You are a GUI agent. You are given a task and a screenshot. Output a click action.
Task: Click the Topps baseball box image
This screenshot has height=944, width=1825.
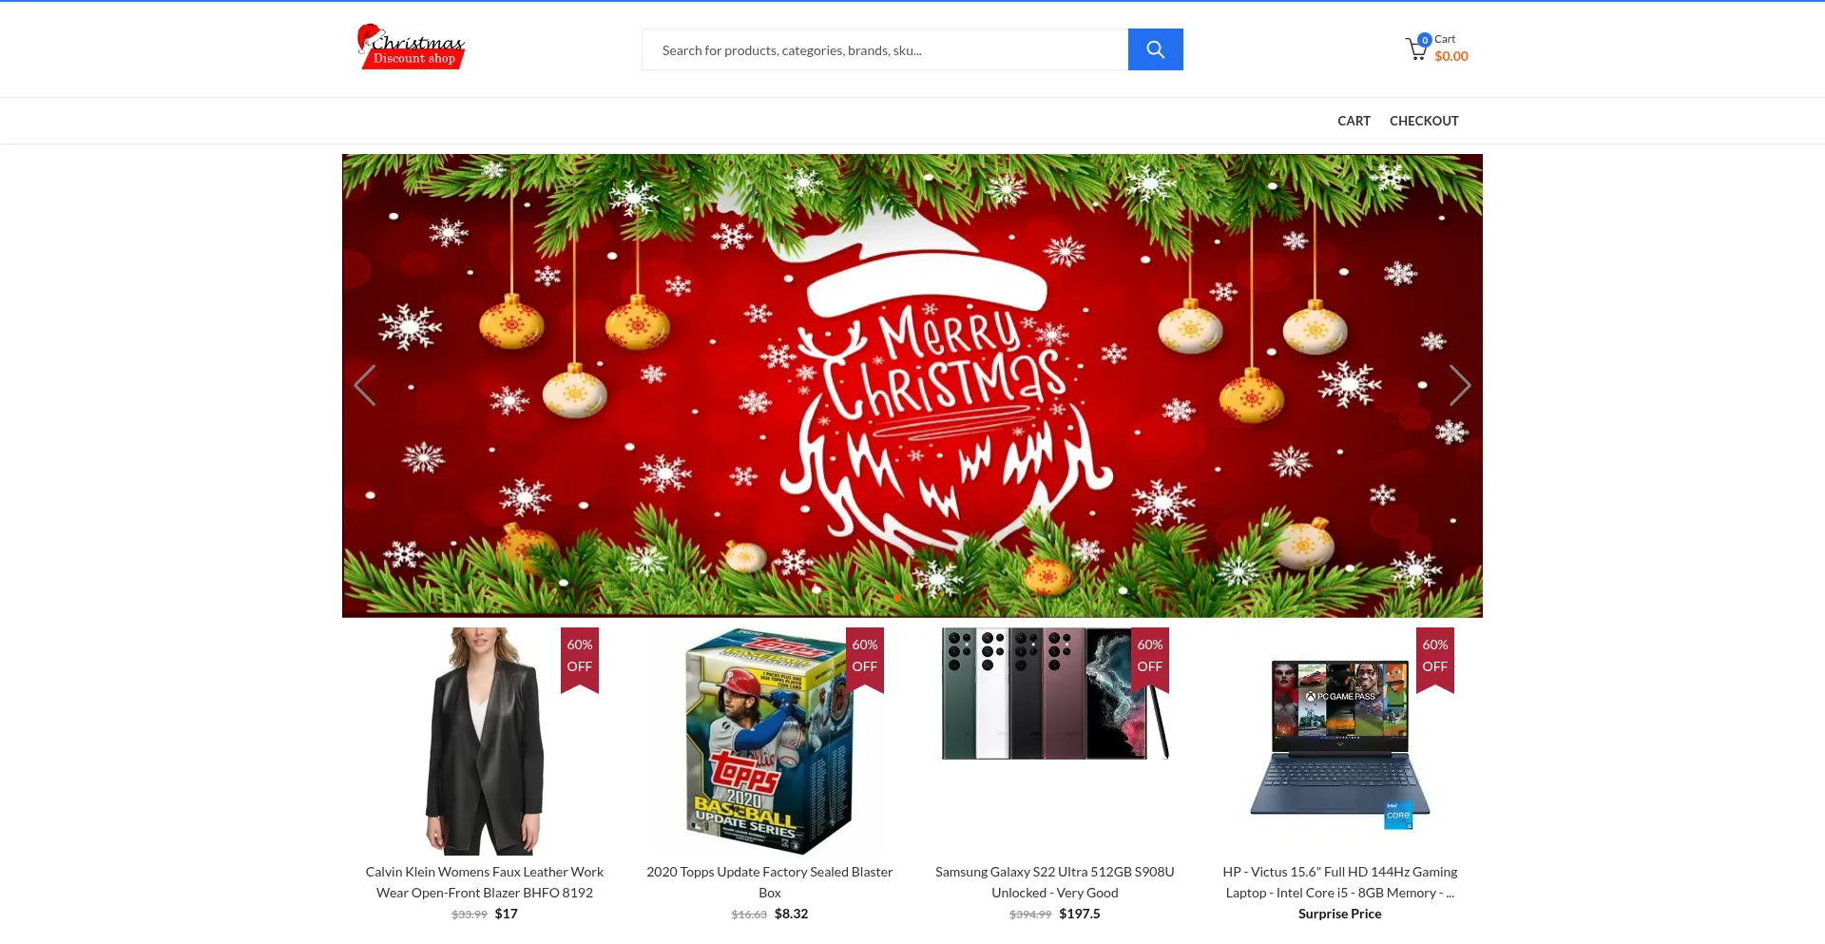pos(770,742)
